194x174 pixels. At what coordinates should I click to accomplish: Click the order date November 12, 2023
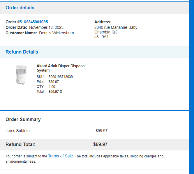(46, 27)
